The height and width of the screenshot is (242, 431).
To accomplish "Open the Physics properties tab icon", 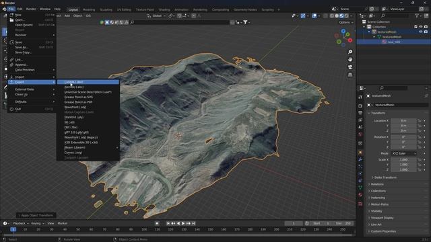I will click(x=360, y=173).
